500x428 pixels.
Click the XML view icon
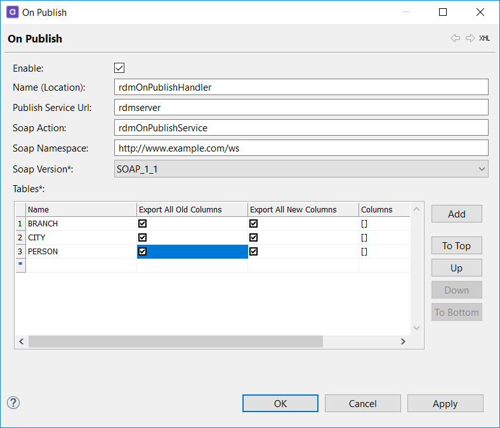[484, 38]
